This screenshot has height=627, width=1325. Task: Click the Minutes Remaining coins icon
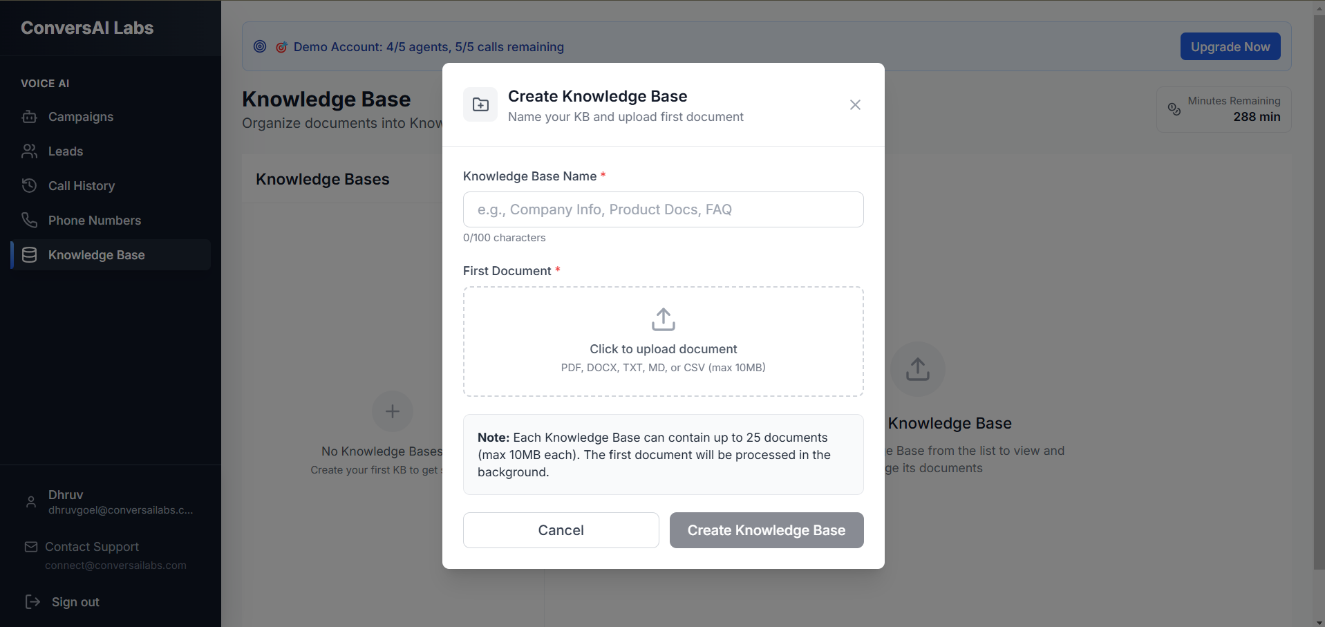(x=1174, y=109)
